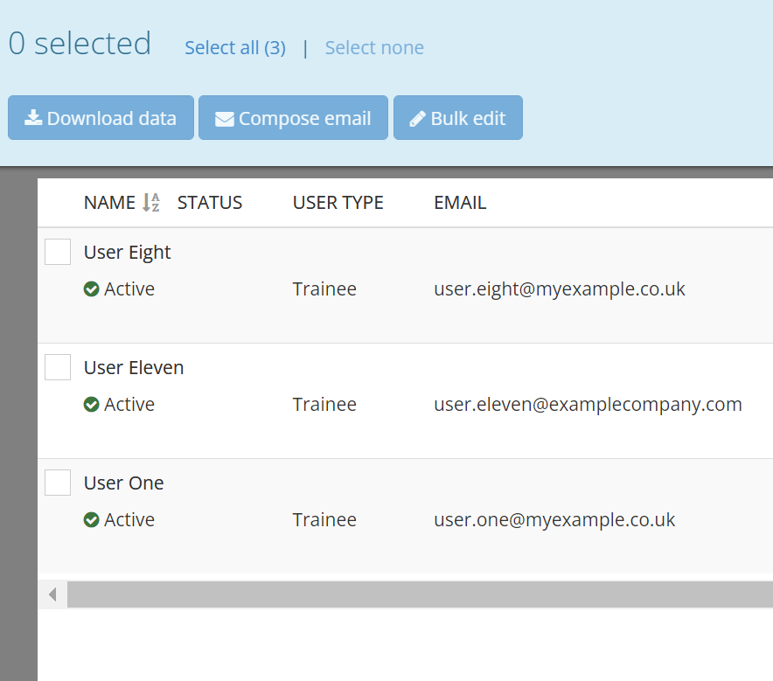
Task: Click the green Active checkmark for User Eight
Action: 91,289
